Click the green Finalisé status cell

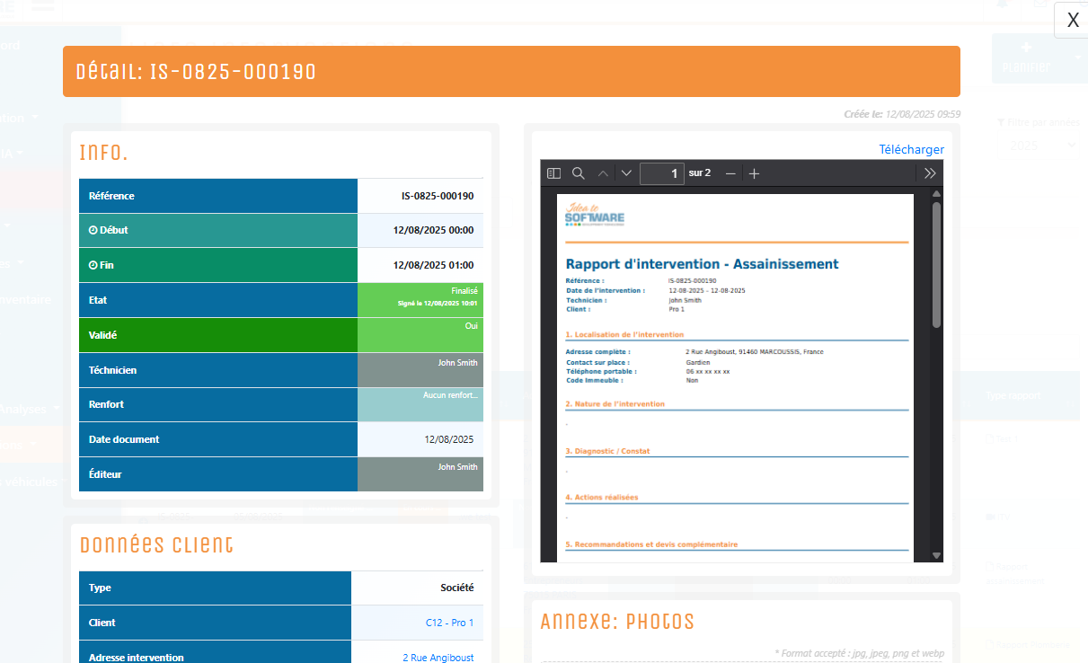point(420,300)
